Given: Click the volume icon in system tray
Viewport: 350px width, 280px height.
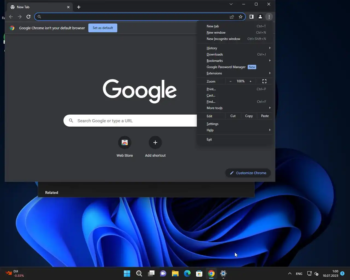Looking at the screenshot, I should tap(316, 273).
